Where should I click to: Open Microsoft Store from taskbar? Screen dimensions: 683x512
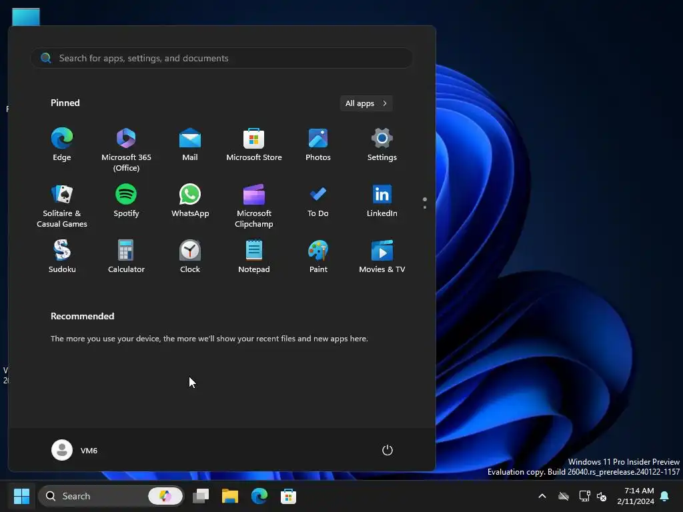(288, 496)
